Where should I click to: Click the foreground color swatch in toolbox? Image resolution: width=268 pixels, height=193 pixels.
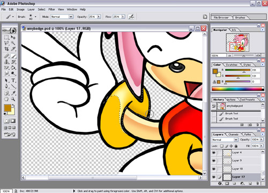8,108
